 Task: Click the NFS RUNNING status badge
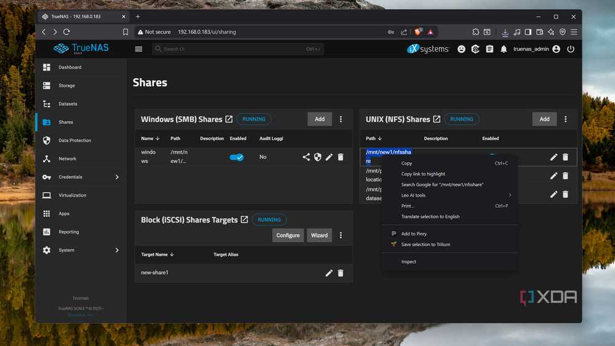(462, 119)
